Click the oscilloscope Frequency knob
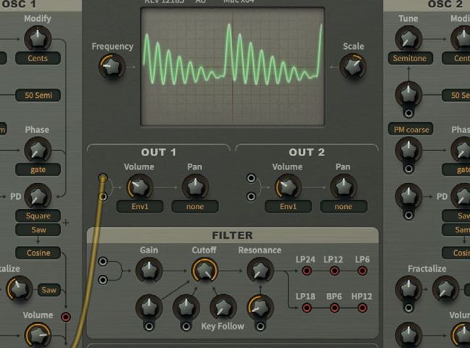Screen dimensions: 470x348 click(112, 67)
